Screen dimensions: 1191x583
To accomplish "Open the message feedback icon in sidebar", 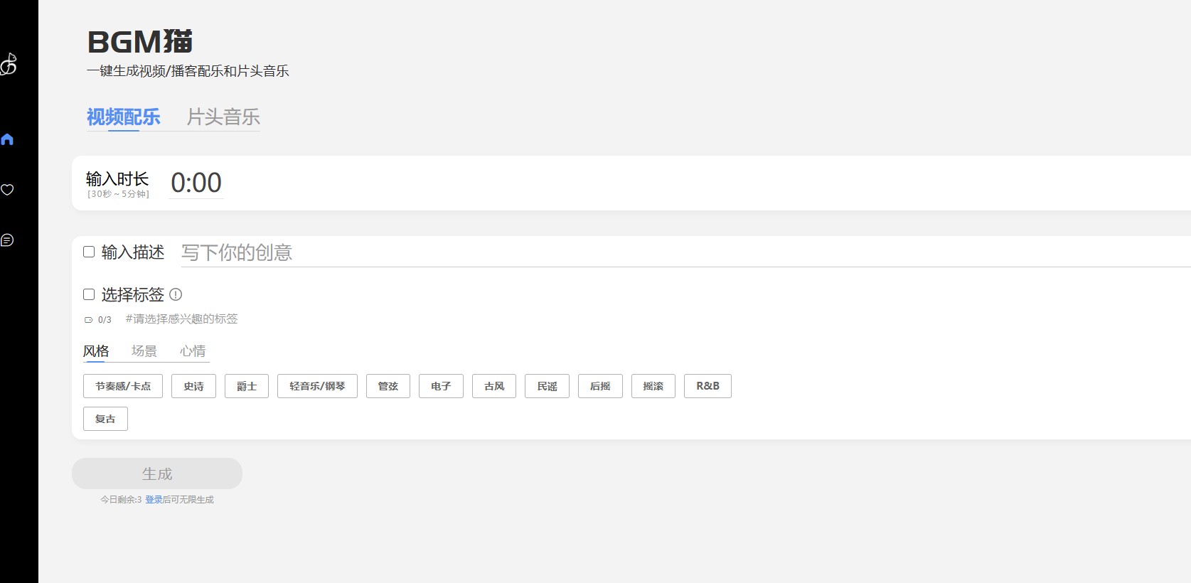I will [8, 240].
